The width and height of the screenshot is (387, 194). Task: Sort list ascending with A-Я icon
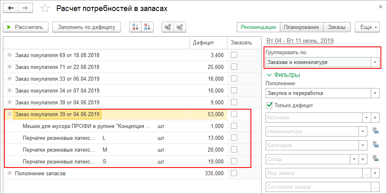(135, 27)
